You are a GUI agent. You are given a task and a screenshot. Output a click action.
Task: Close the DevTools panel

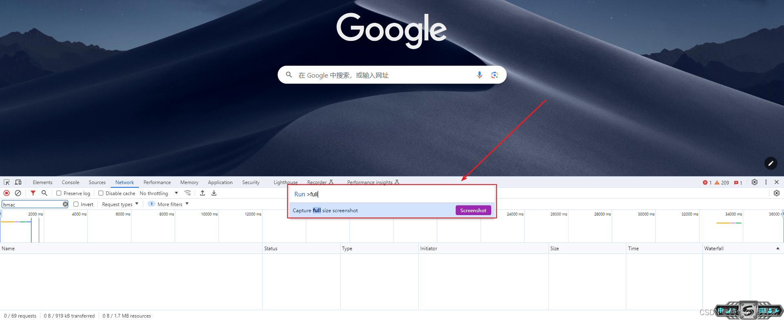click(777, 182)
